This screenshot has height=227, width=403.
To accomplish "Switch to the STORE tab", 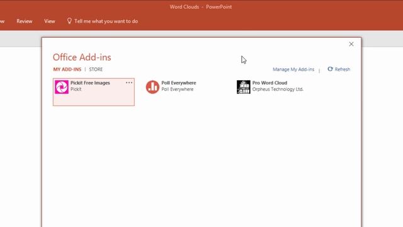I will tap(96, 69).
